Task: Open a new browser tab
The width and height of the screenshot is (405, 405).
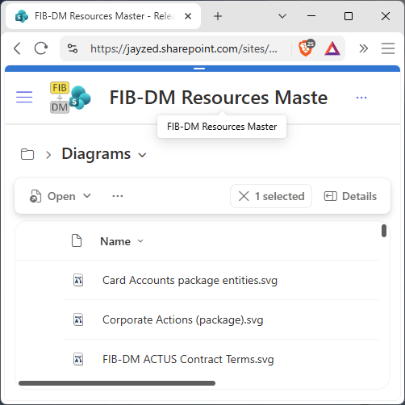Action: click(x=218, y=16)
